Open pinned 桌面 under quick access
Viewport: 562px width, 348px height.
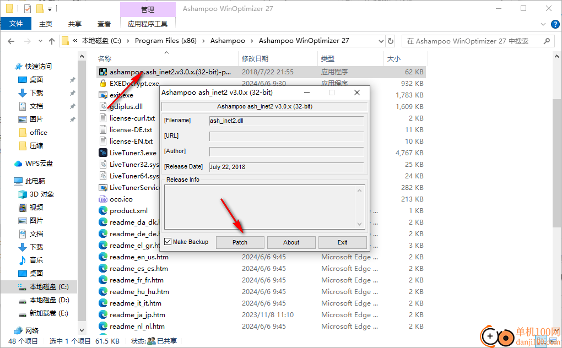coord(36,80)
